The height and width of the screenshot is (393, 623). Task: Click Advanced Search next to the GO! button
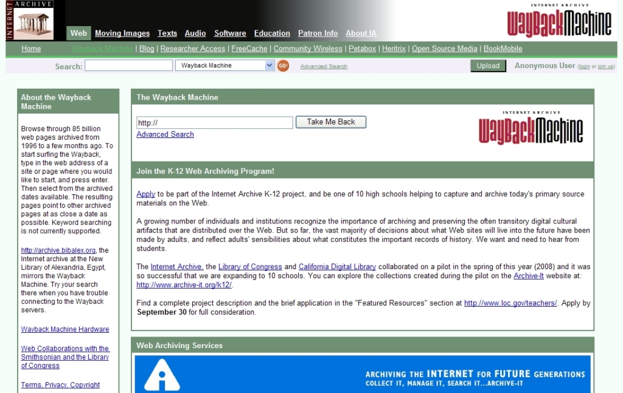click(324, 66)
